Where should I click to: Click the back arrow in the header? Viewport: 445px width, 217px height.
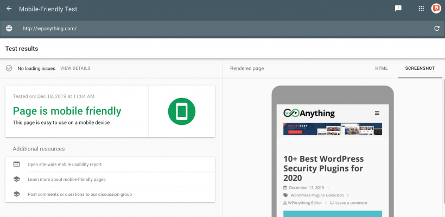point(9,9)
